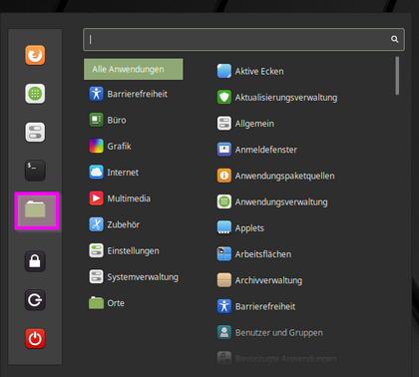The image size is (419, 377).
Task: Open the Internet category
Action: tap(134, 173)
